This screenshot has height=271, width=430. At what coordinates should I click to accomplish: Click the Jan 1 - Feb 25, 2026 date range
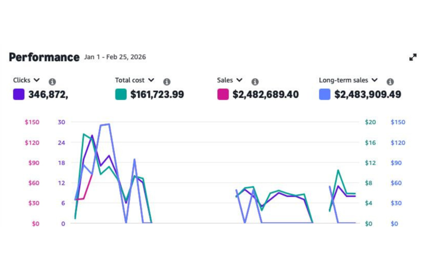pos(115,57)
